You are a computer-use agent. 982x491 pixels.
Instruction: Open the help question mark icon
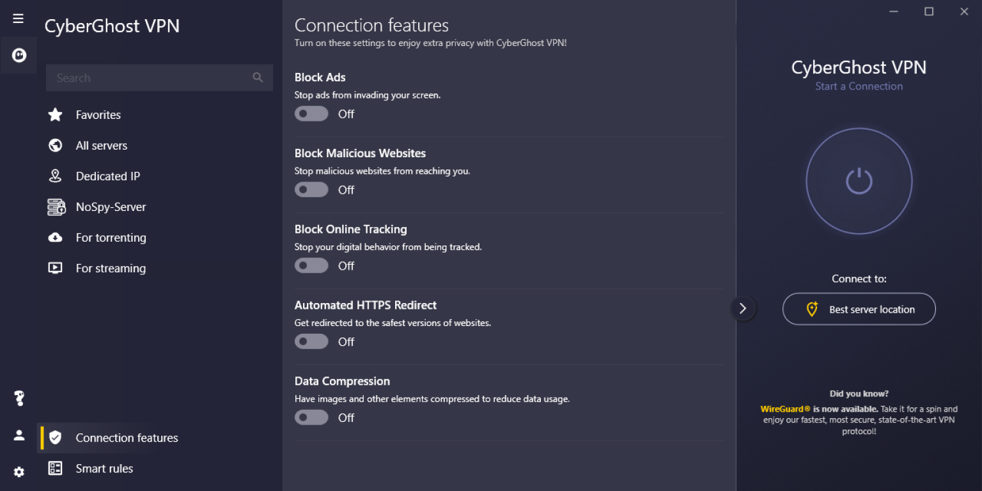[19, 398]
